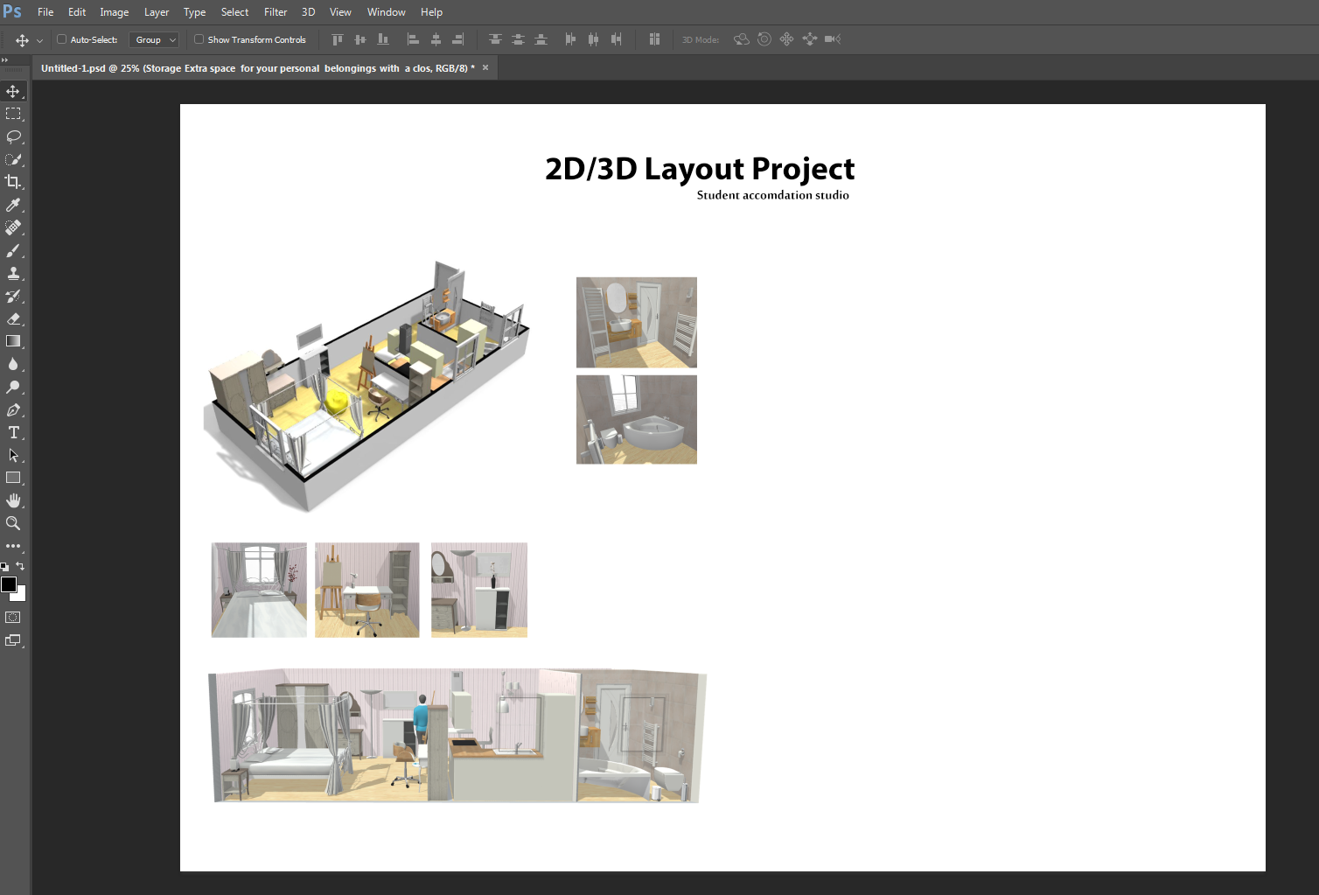The width and height of the screenshot is (1319, 895).
Task: Select the Eraser tool
Action: pos(13,318)
